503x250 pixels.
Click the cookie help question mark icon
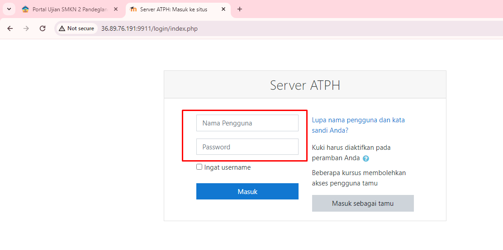366,158
